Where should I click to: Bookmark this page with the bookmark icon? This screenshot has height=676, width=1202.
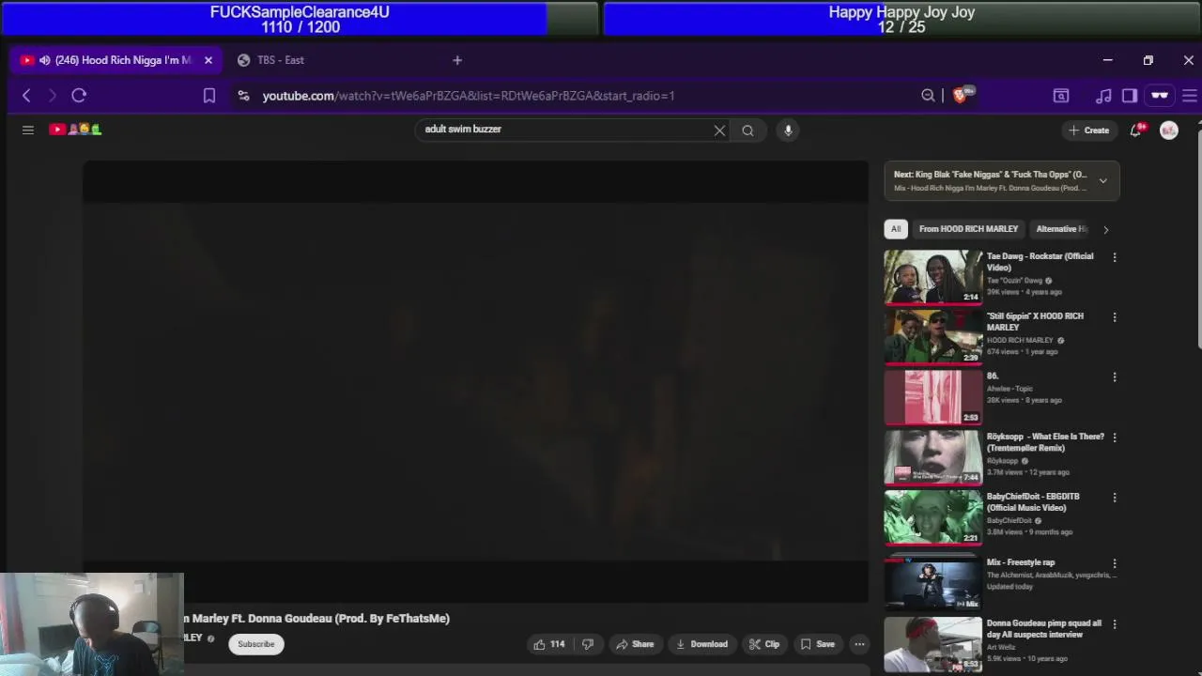[209, 95]
